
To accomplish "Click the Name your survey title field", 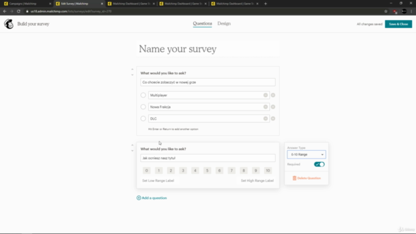I will (x=208, y=49).
